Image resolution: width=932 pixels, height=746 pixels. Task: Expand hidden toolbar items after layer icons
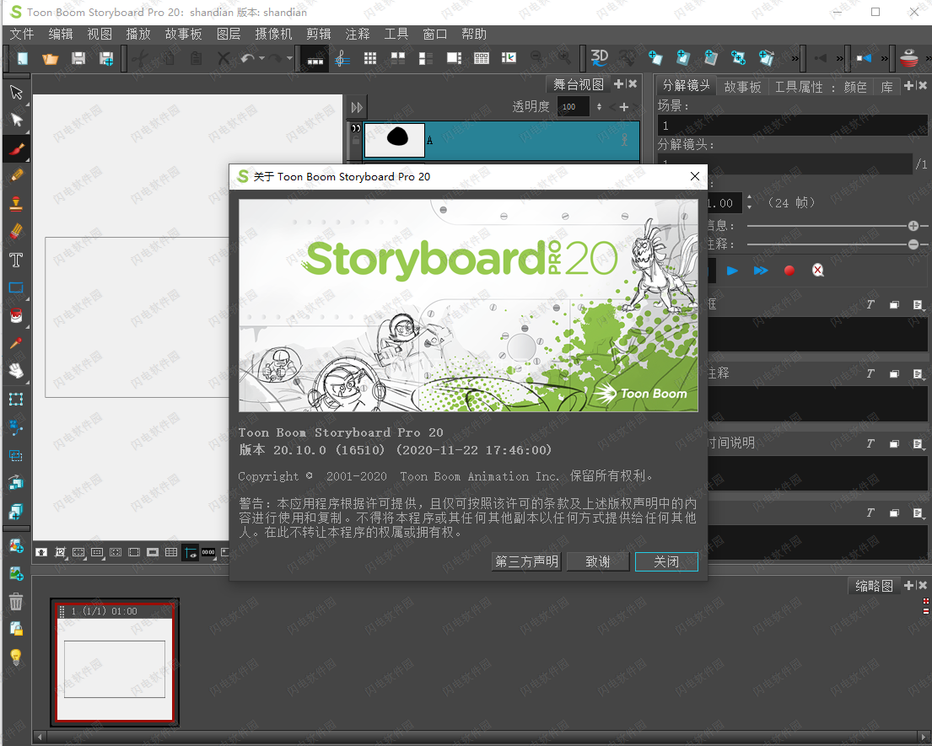pos(795,58)
